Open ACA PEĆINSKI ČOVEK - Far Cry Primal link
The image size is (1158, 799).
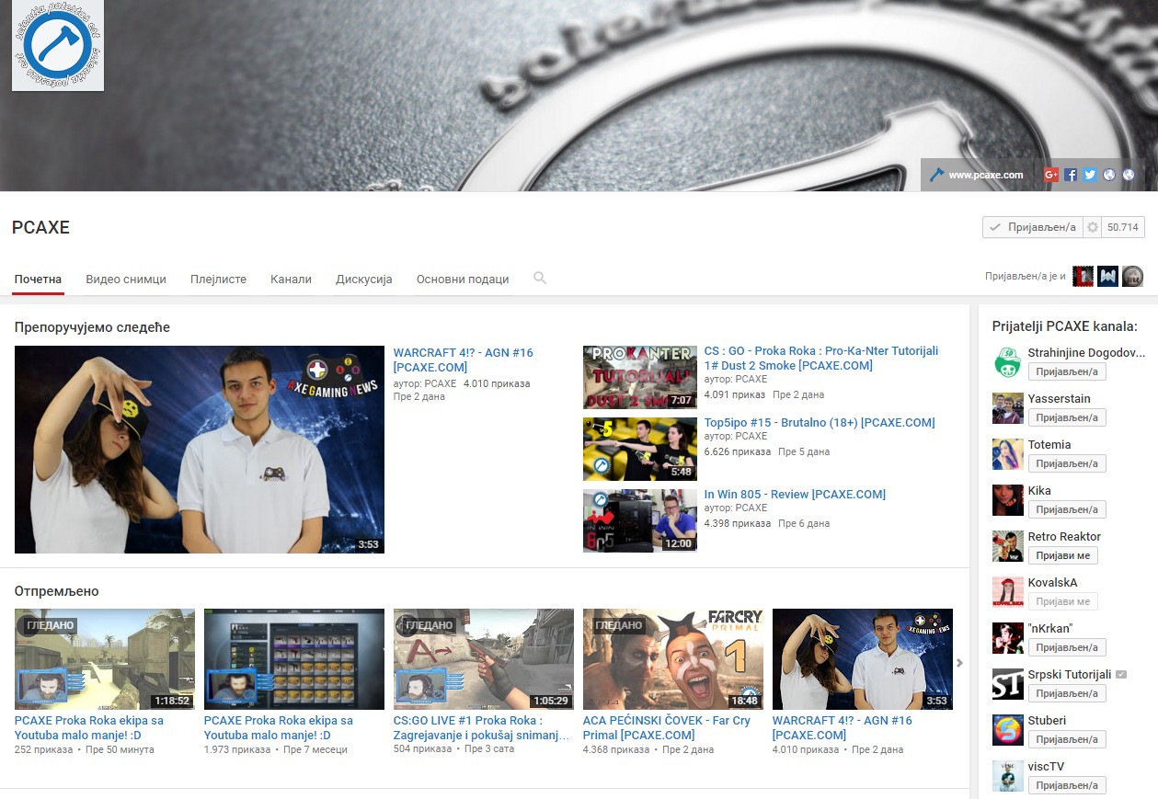pyautogui.click(x=667, y=727)
